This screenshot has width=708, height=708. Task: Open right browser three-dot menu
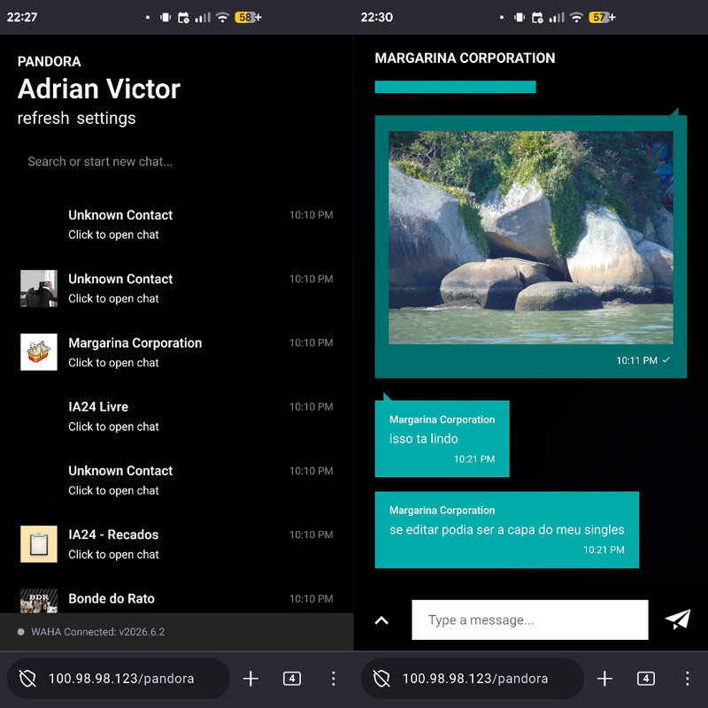click(688, 678)
